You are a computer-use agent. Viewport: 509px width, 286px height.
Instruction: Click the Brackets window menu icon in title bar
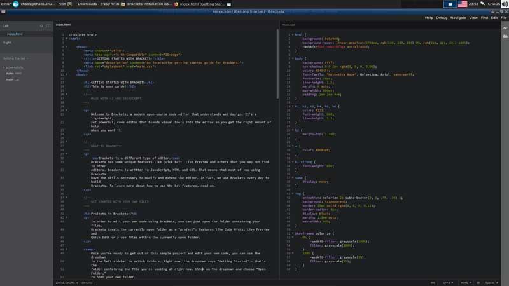coord(3,11)
